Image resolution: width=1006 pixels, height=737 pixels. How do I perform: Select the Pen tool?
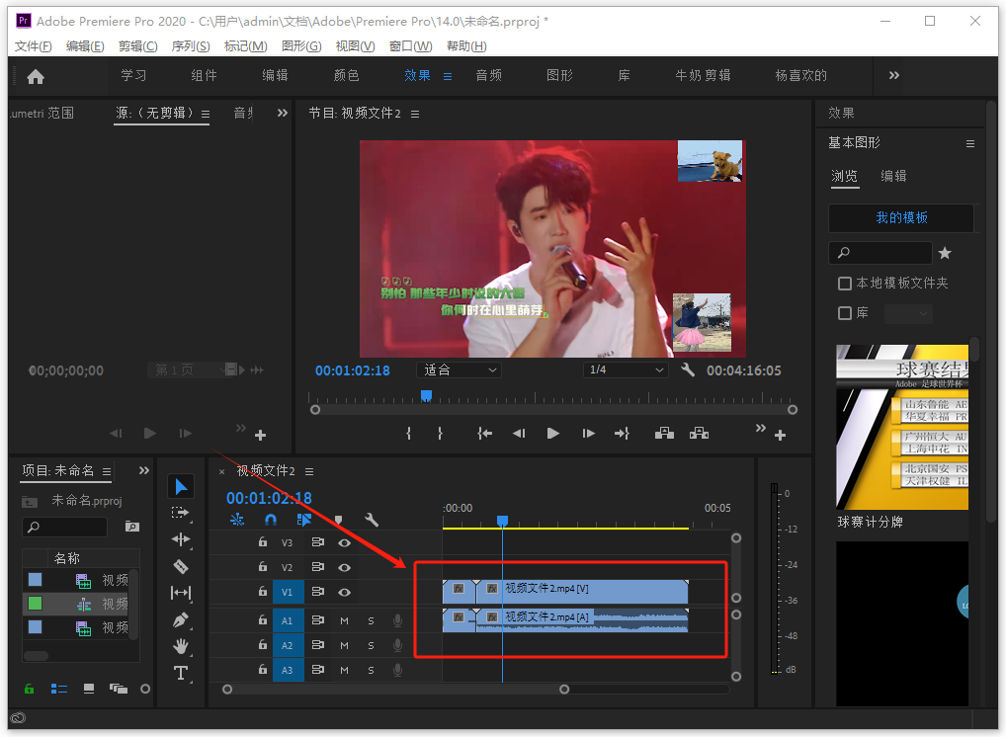click(x=181, y=619)
